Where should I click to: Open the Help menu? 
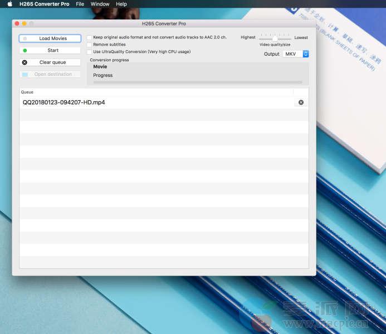click(121, 4)
